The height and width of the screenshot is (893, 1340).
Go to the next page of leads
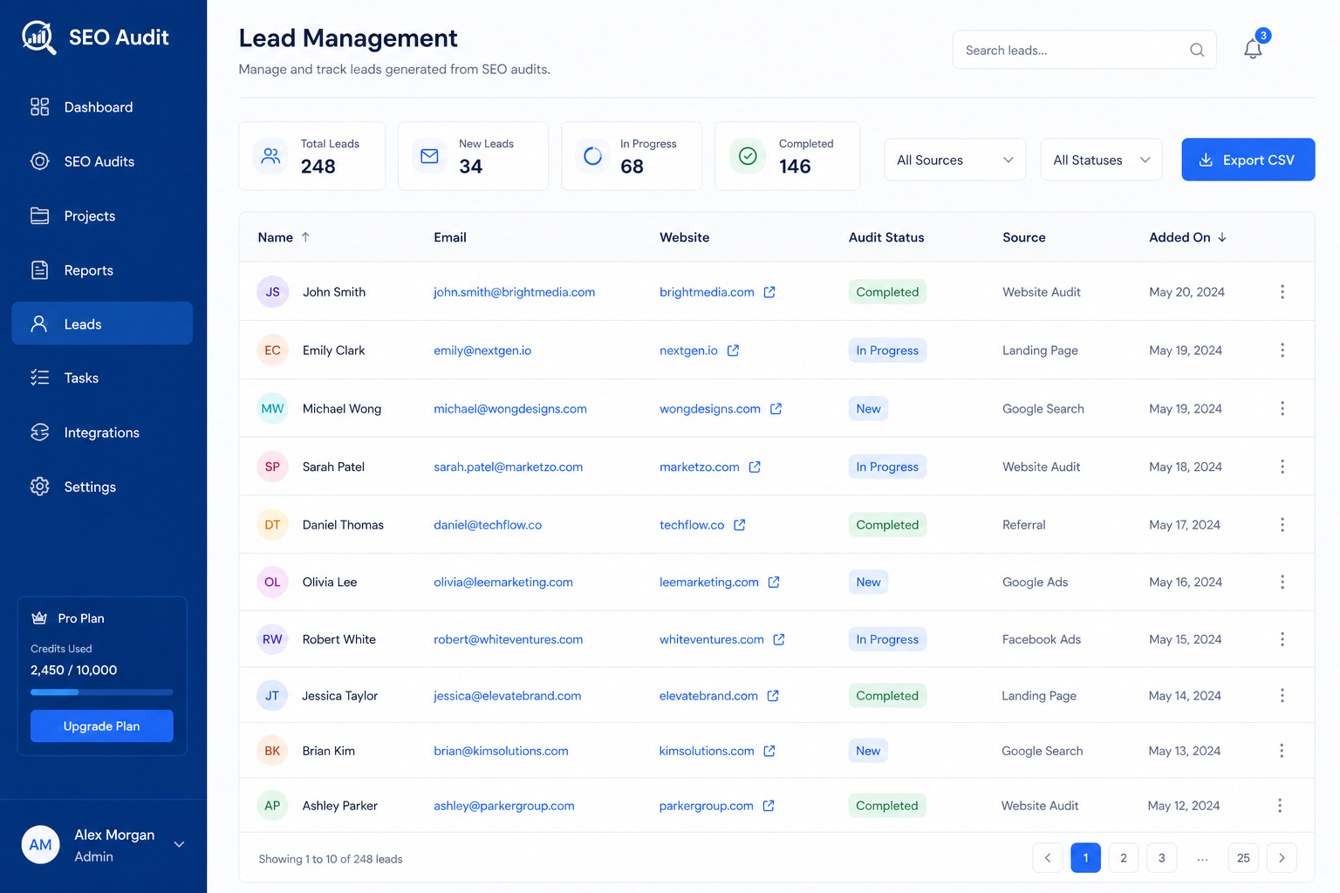point(1282,858)
